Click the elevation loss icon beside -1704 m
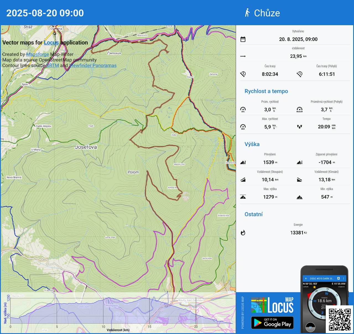 coord(300,162)
